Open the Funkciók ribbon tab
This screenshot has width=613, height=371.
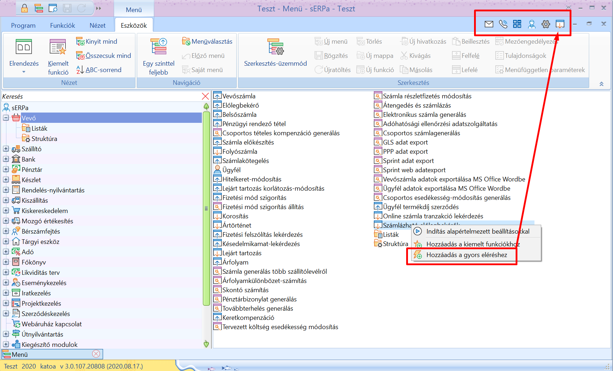[x=63, y=26]
